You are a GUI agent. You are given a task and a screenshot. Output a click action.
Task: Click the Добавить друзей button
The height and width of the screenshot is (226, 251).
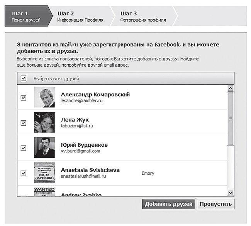(169, 204)
